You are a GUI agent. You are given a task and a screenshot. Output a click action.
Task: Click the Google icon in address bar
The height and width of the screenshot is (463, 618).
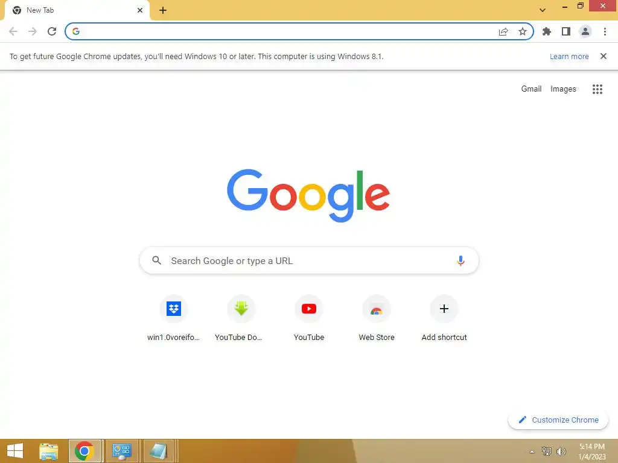coord(76,31)
